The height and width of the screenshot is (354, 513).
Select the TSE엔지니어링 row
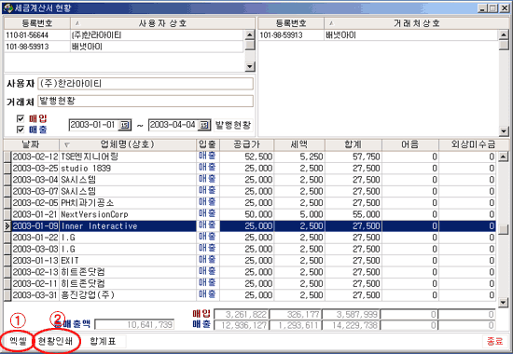(x=250, y=157)
